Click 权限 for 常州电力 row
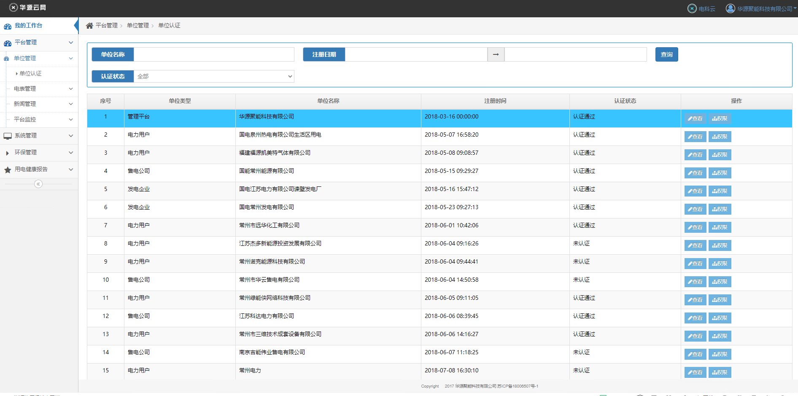Image resolution: width=798 pixels, height=396 pixels. click(x=720, y=372)
